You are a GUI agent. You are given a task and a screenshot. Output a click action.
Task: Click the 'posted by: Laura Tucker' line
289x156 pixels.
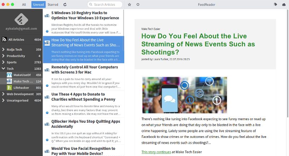(165, 59)
